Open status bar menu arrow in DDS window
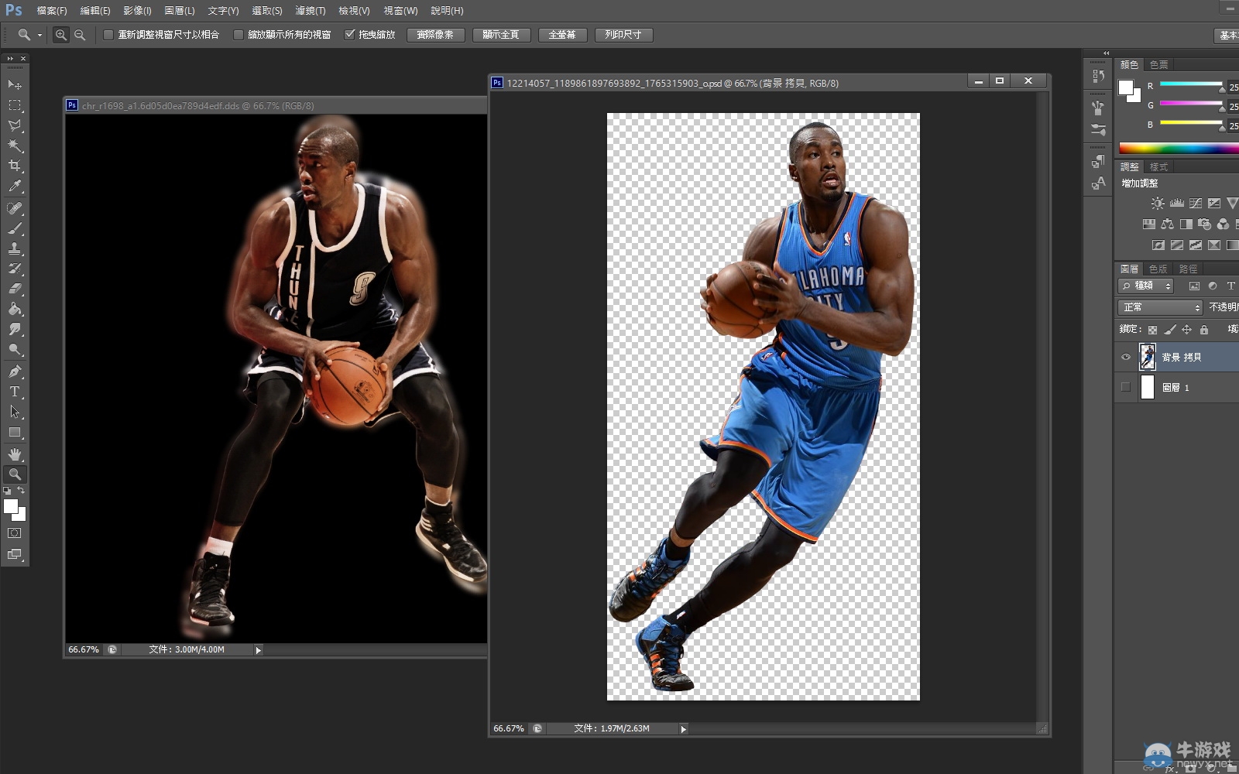 point(259,650)
